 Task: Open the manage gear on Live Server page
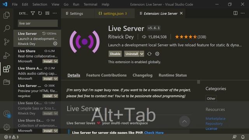click(x=157, y=54)
